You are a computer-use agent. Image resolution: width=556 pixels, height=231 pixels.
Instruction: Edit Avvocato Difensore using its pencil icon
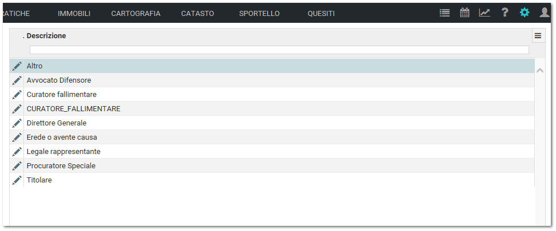click(x=17, y=80)
